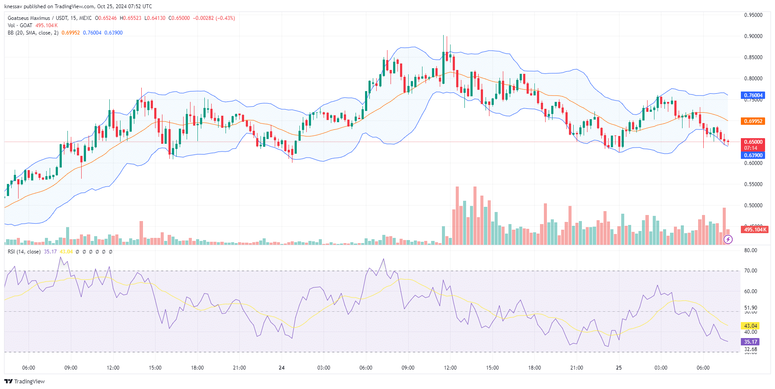This screenshot has width=775, height=389.
Task: Click the purple 35.17 RSI label
Action: [x=750, y=342]
